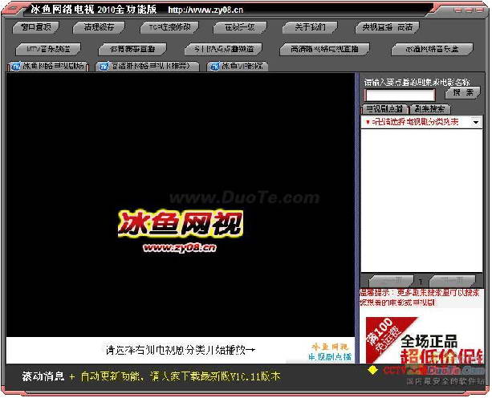Select the 电视剧点播 tab in side panel
The height and width of the screenshot is (398, 492).
pyautogui.click(x=384, y=109)
